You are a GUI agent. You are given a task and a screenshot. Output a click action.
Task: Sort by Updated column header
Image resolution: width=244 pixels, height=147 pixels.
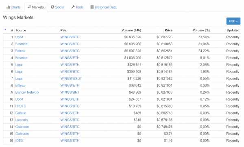click(233, 31)
